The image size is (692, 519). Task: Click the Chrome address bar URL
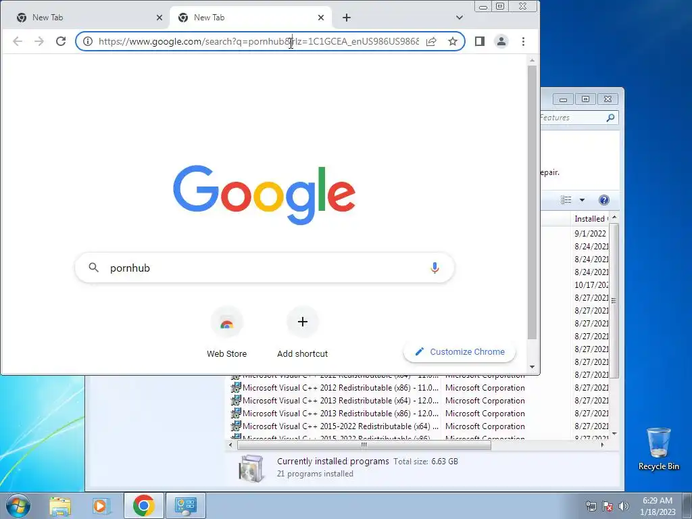point(259,41)
